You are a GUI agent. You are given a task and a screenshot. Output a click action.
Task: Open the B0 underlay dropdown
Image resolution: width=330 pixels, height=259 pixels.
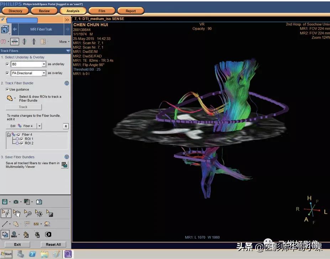[44, 64]
